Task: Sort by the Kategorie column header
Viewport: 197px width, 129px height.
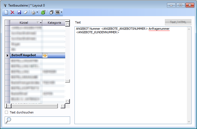Action: 54,23
